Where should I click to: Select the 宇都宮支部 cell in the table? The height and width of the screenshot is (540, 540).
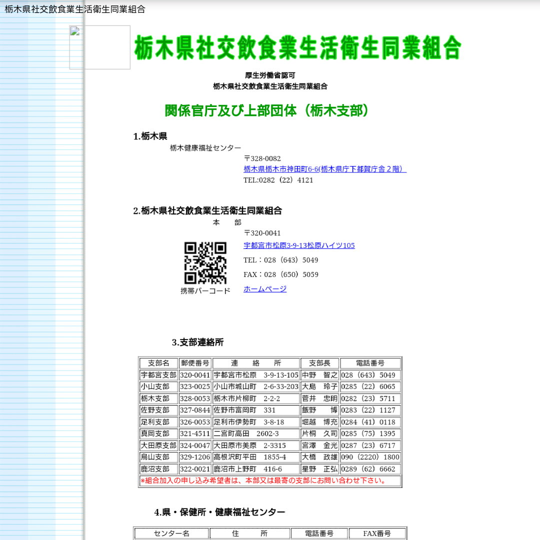pyautogui.click(x=158, y=375)
